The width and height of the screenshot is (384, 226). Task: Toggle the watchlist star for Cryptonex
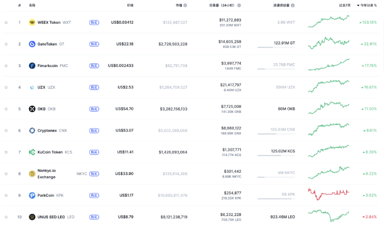click(6, 130)
